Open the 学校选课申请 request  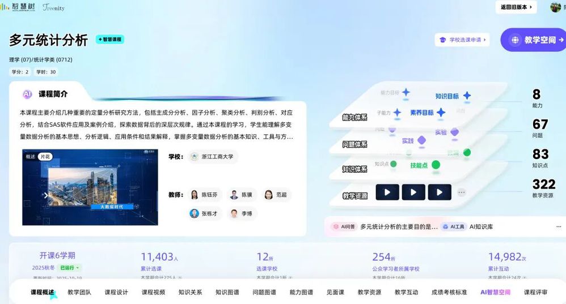point(462,40)
